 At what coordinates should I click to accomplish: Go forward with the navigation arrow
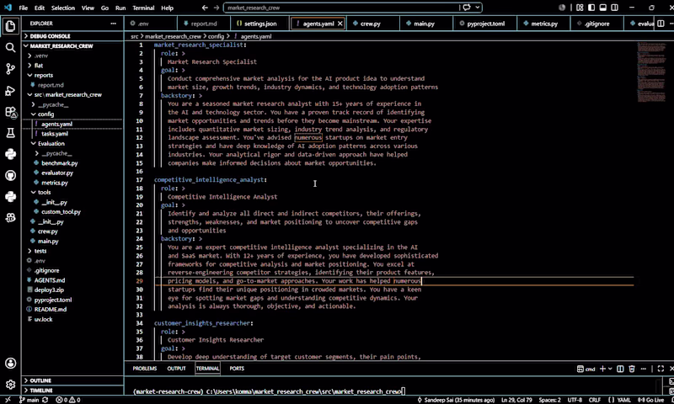click(x=217, y=8)
